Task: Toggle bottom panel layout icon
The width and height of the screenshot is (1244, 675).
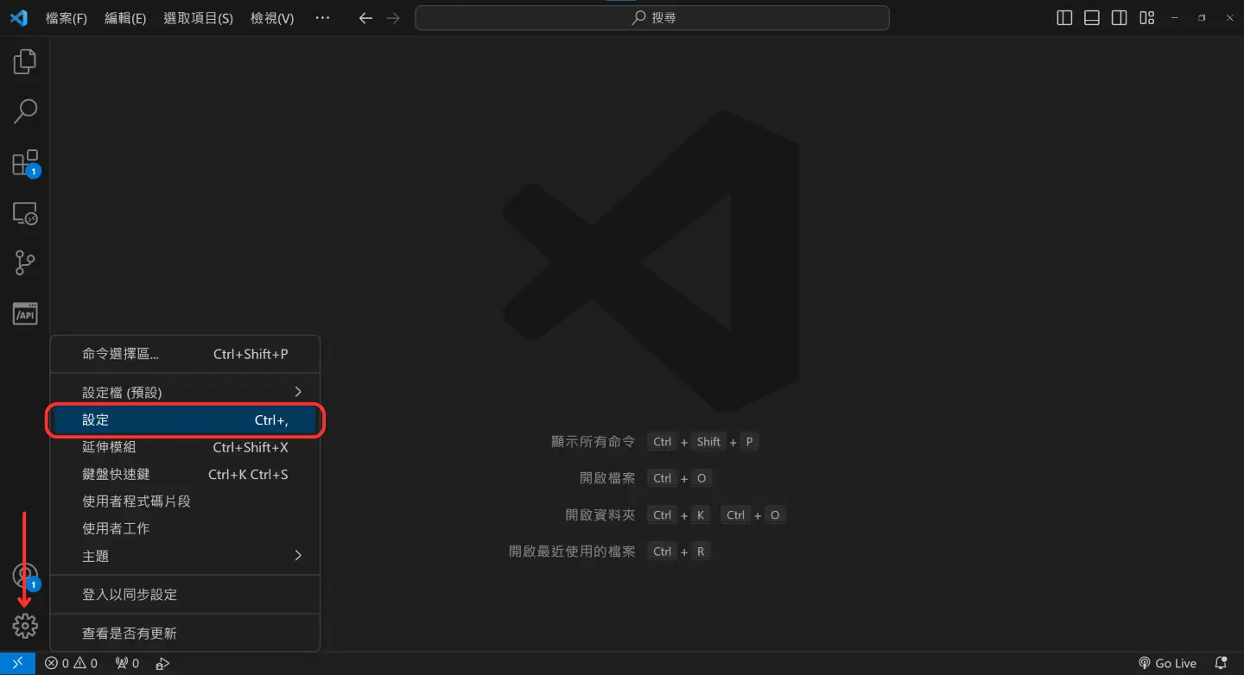Action: click(x=1092, y=18)
